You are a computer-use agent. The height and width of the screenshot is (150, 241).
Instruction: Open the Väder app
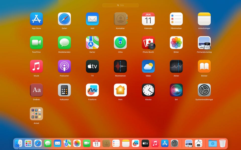coord(148,66)
